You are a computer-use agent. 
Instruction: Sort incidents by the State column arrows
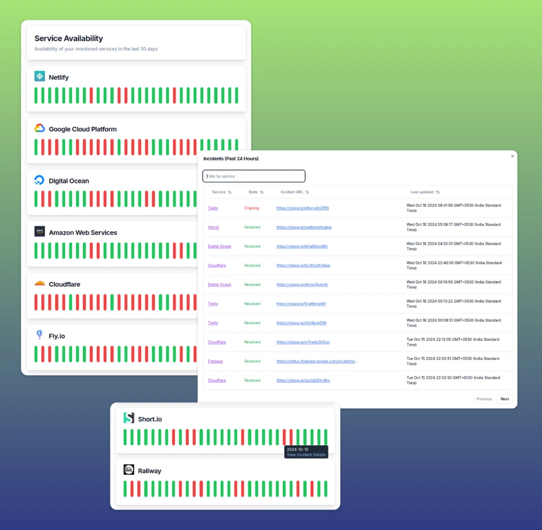click(262, 192)
